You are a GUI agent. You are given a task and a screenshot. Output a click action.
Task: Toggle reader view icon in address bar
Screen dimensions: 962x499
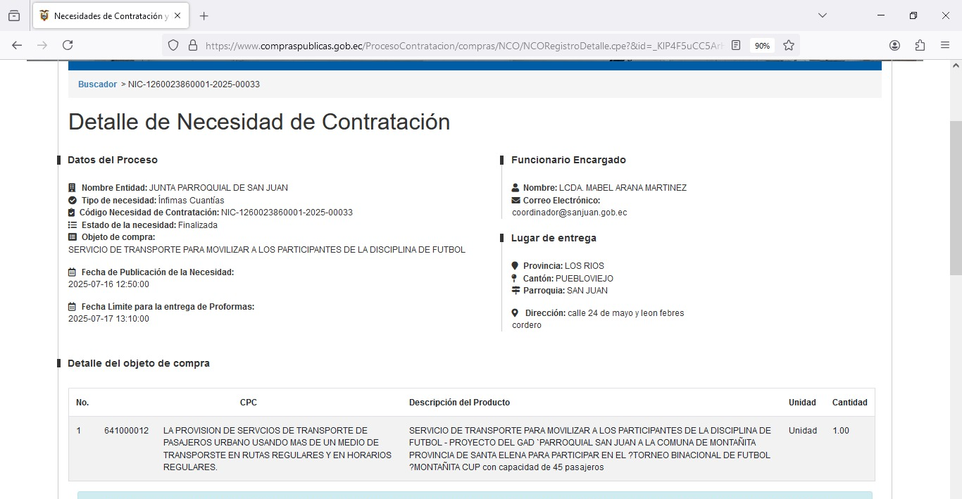click(x=736, y=45)
